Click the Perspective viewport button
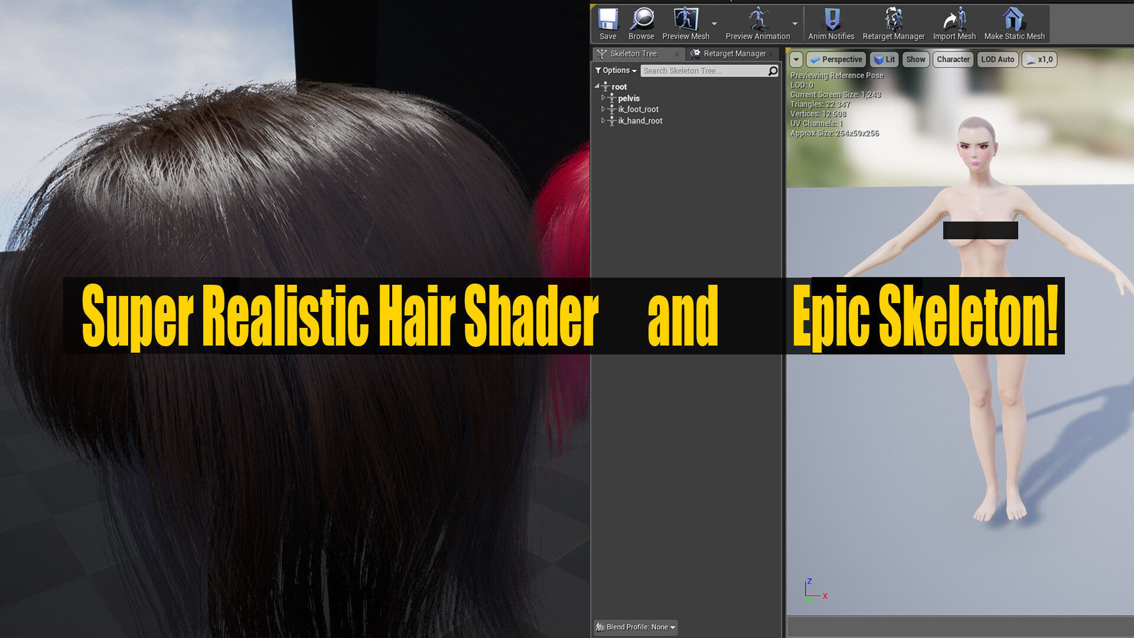Image resolution: width=1134 pixels, height=638 pixels. tap(836, 60)
